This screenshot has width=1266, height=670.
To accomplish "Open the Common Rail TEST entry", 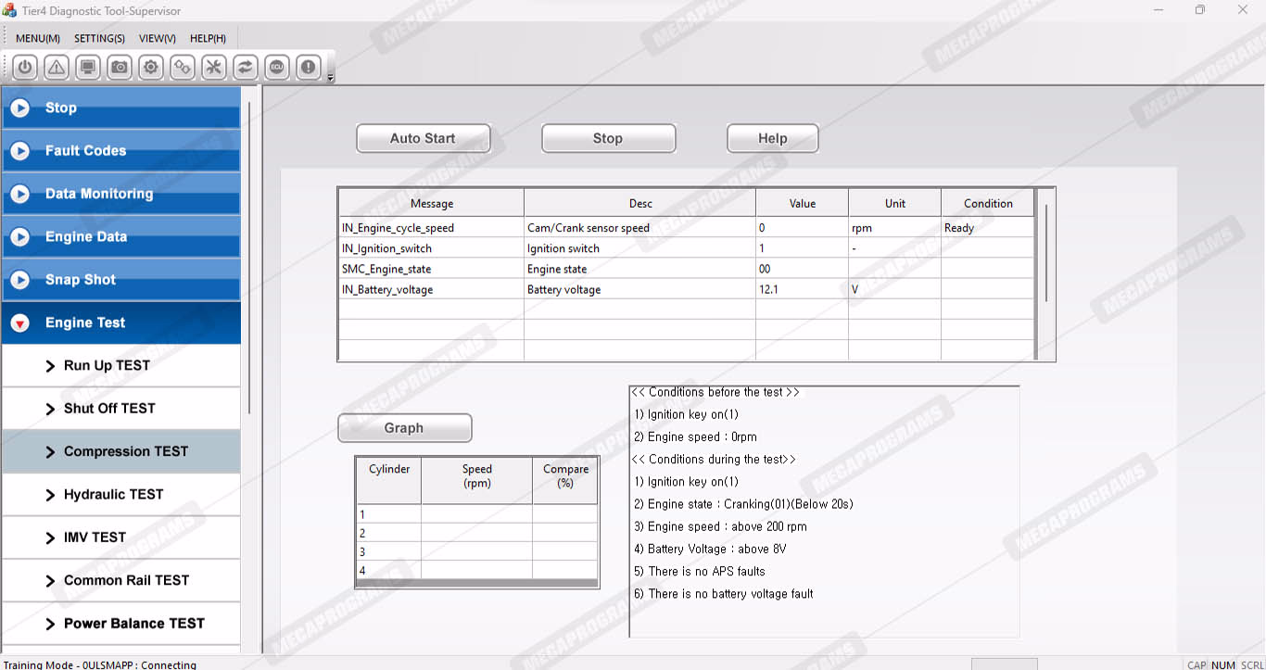I will [121, 580].
